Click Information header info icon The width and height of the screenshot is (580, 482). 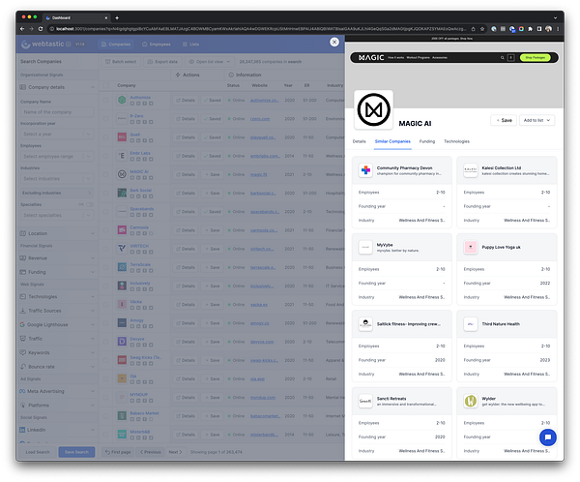pos(231,75)
